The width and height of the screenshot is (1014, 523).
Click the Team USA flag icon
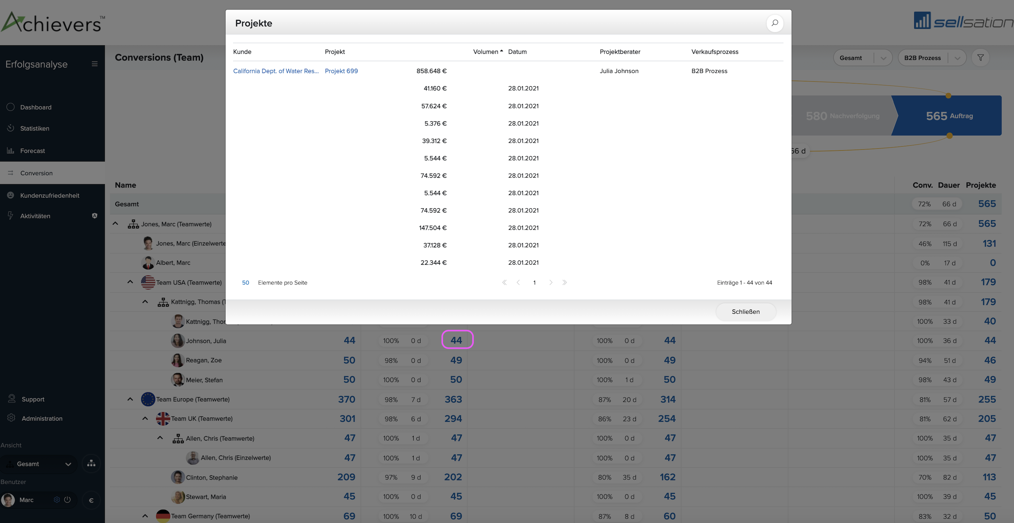coord(147,282)
